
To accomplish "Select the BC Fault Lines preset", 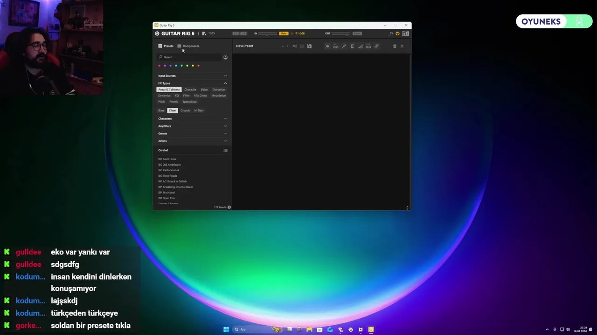I will [167, 159].
